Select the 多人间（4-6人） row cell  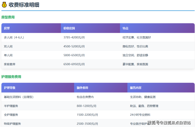pos(14,38)
